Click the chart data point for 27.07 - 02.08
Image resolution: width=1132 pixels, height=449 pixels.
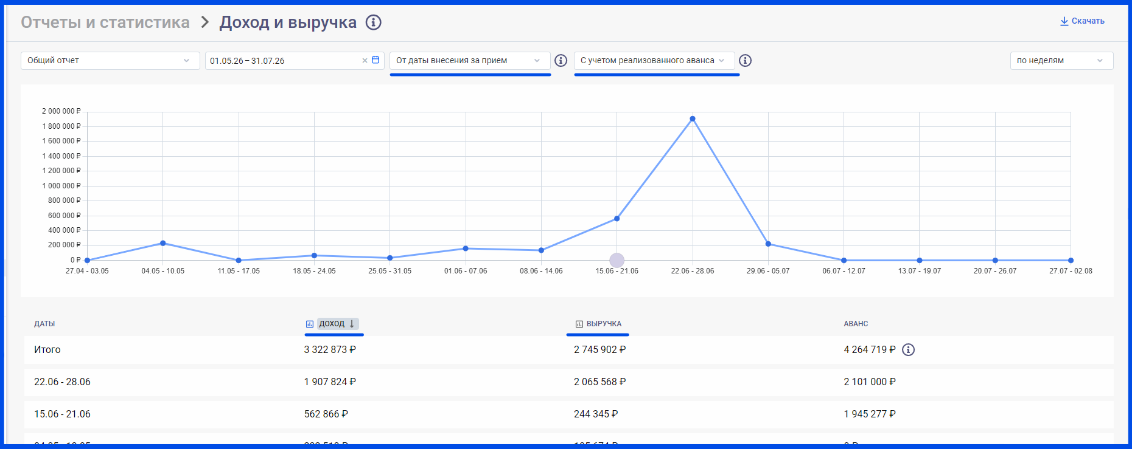[1071, 261]
